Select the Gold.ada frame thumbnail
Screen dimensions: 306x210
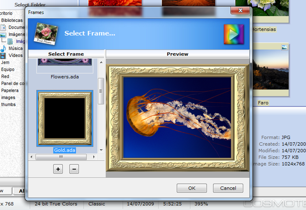(65, 118)
